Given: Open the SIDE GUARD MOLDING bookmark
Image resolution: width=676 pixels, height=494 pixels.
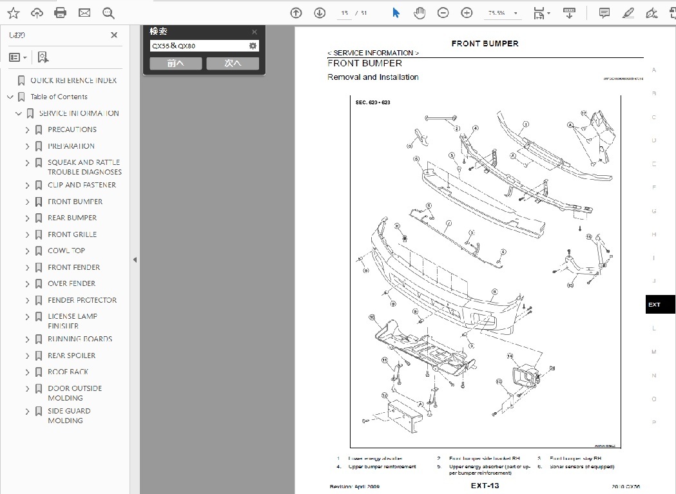Looking at the screenshot, I should click(x=69, y=415).
